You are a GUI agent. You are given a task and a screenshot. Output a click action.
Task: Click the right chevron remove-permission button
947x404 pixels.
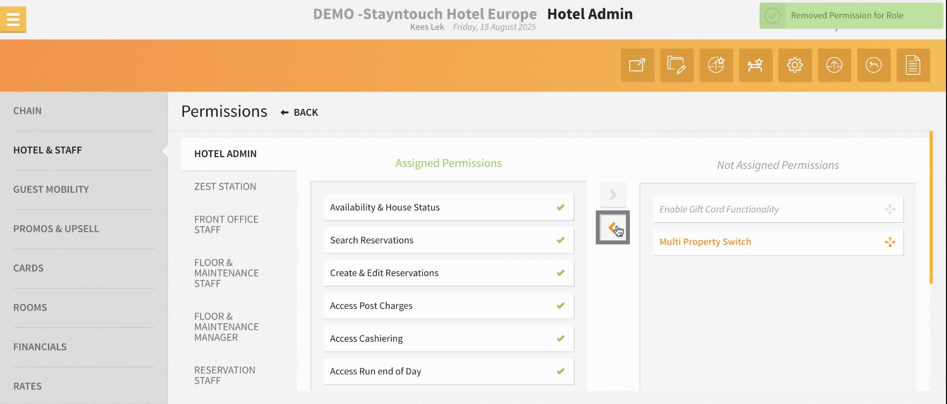613,195
